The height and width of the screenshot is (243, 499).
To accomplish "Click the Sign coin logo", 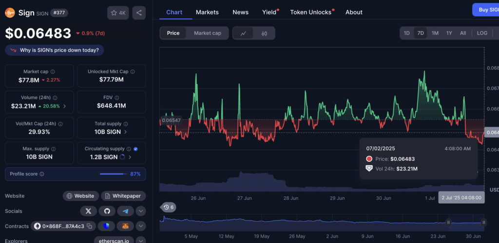I will click(10, 13).
